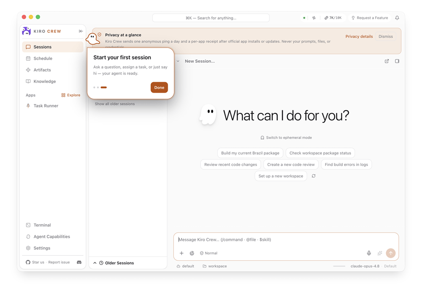The width and height of the screenshot is (422, 294).
Task: Click the plus attach icon
Action: 181,253
